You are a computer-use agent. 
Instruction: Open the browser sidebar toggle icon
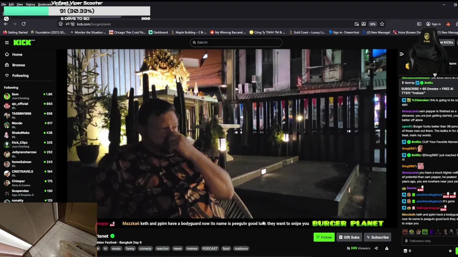(x=419, y=24)
